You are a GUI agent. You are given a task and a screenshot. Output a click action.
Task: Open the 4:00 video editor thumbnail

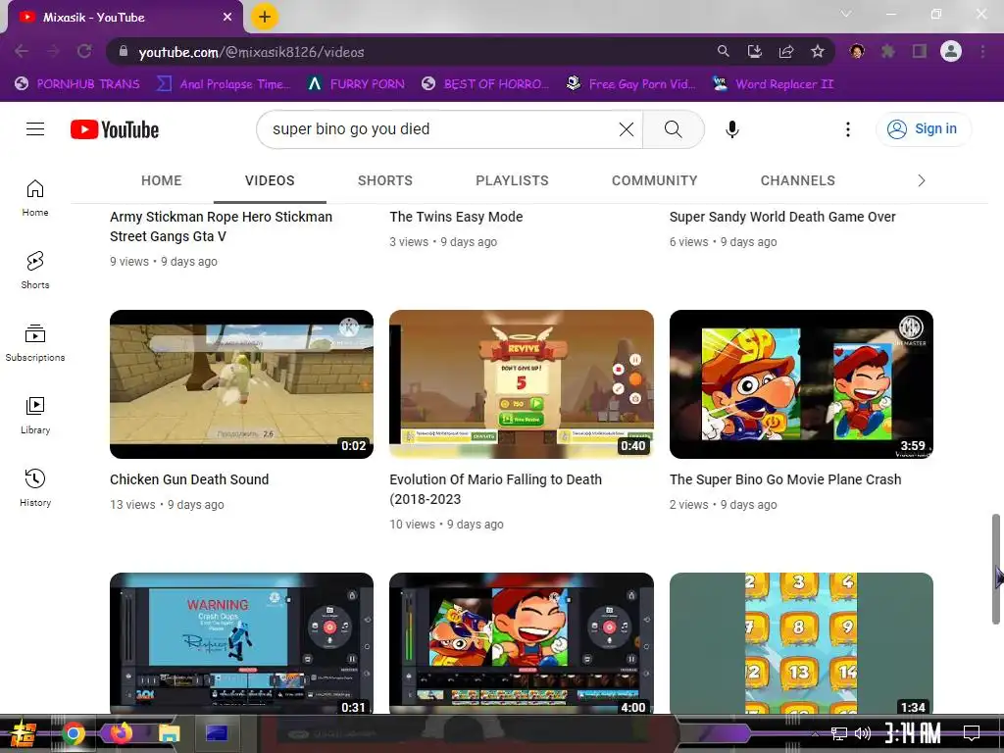(522, 643)
